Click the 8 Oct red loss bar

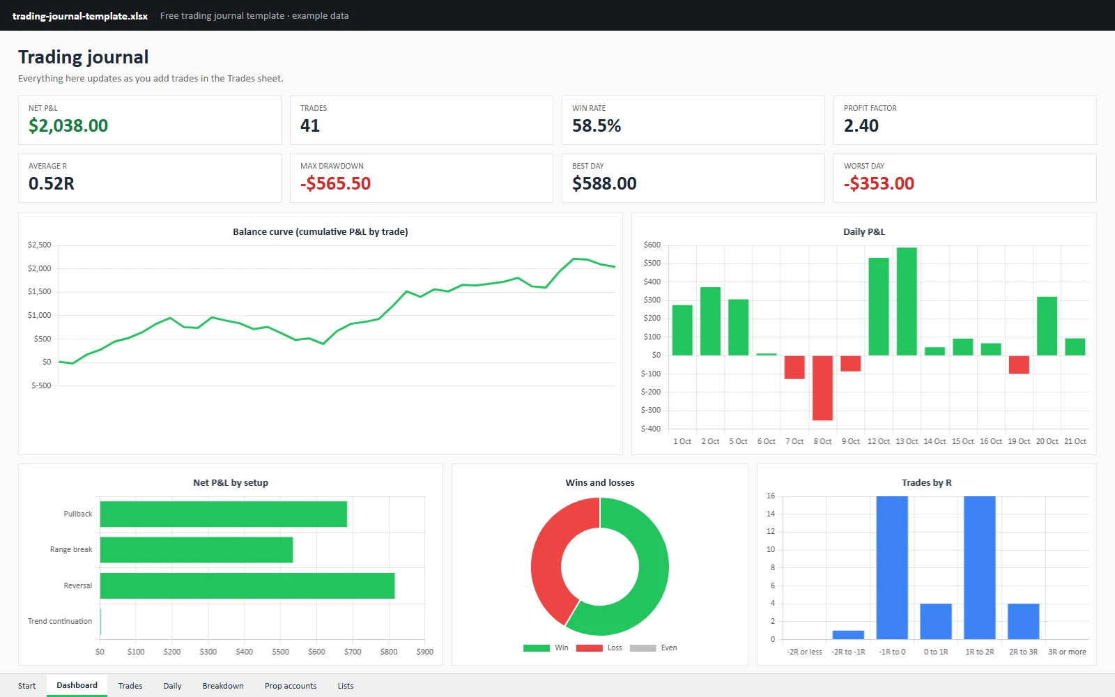pyautogui.click(x=822, y=388)
